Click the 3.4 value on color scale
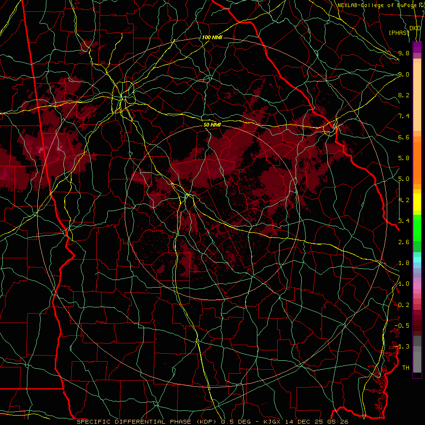Viewport: 425px width, 425px height. point(404,221)
